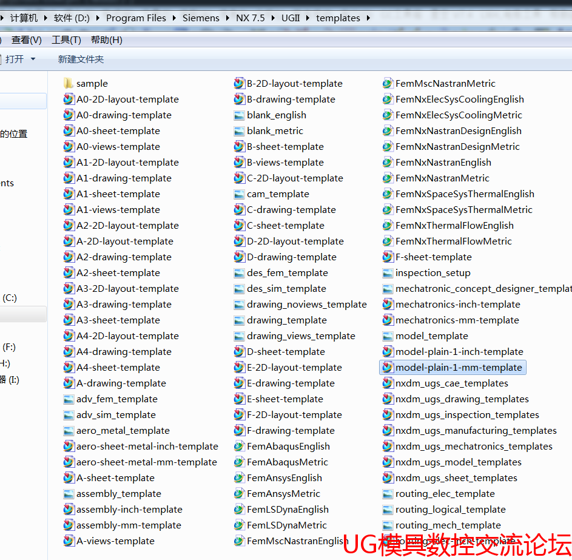Go to Program Files in the address bar
572x560 pixels.
(x=136, y=18)
